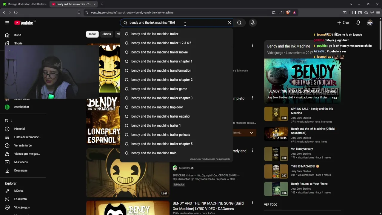Close the bendy and the ink machine tab
Image resolution: width=382 pixels, height=215 pixels.
tap(94, 4)
